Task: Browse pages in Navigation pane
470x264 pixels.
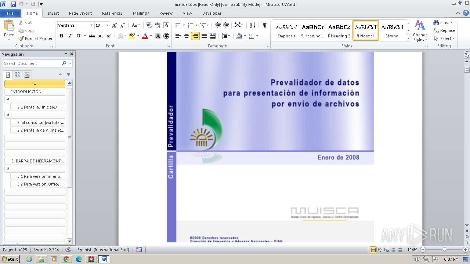Action: pos(17,75)
